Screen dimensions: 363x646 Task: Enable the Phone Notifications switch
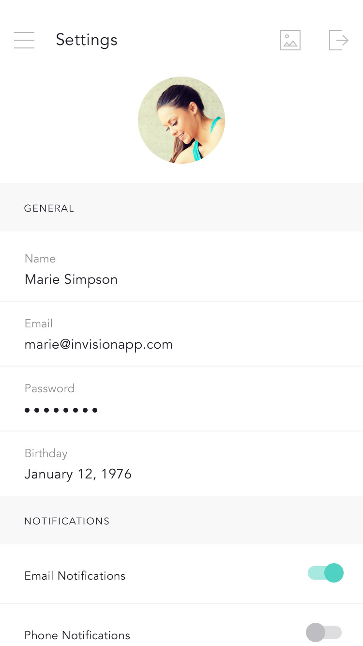pyautogui.click(x=323, y=632)
